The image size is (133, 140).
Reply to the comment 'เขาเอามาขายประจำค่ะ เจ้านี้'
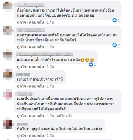click(x=36, y=86)
